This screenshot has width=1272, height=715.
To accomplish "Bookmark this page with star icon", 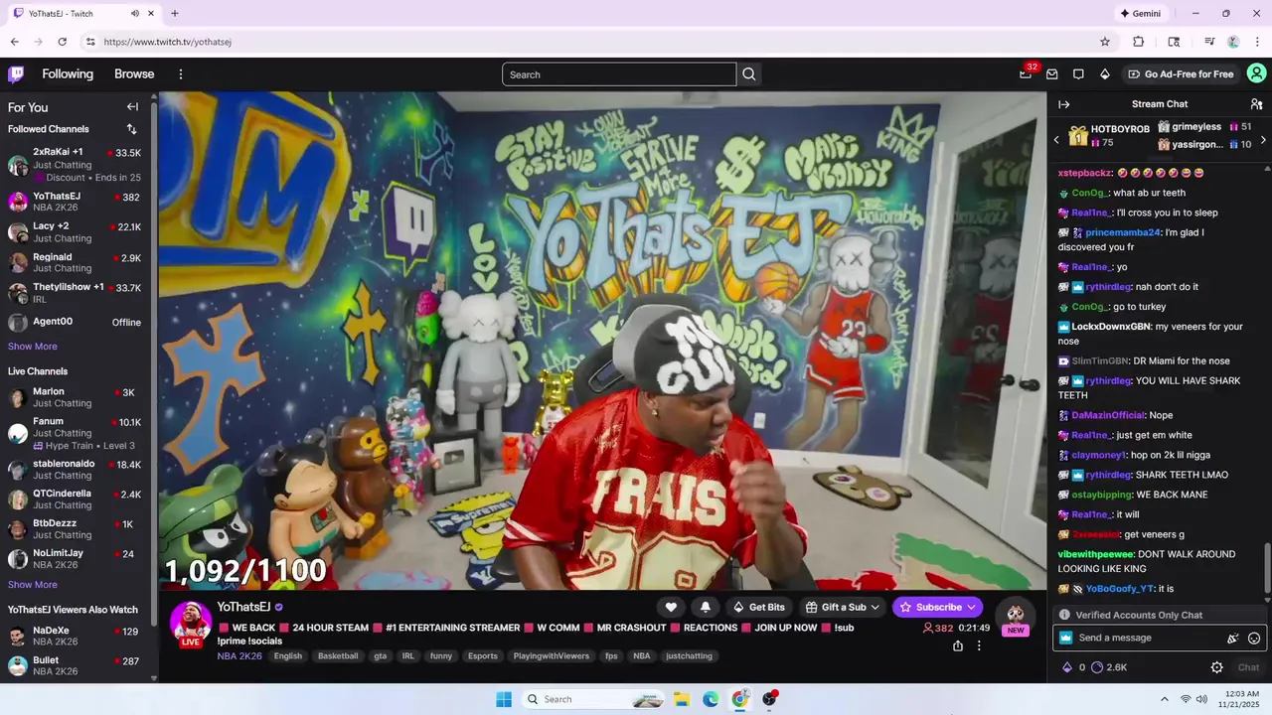I will (1105, 42).
